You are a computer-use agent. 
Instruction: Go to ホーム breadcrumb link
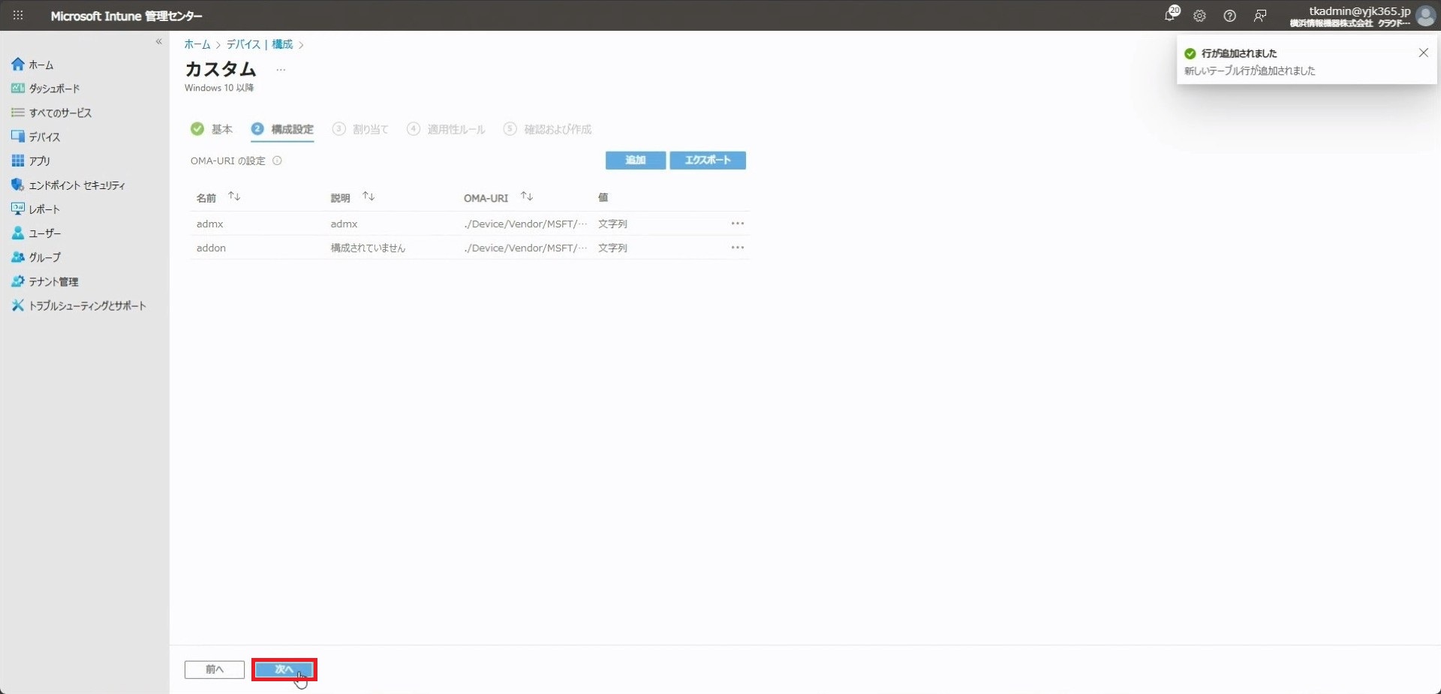(x=197, y=44)
